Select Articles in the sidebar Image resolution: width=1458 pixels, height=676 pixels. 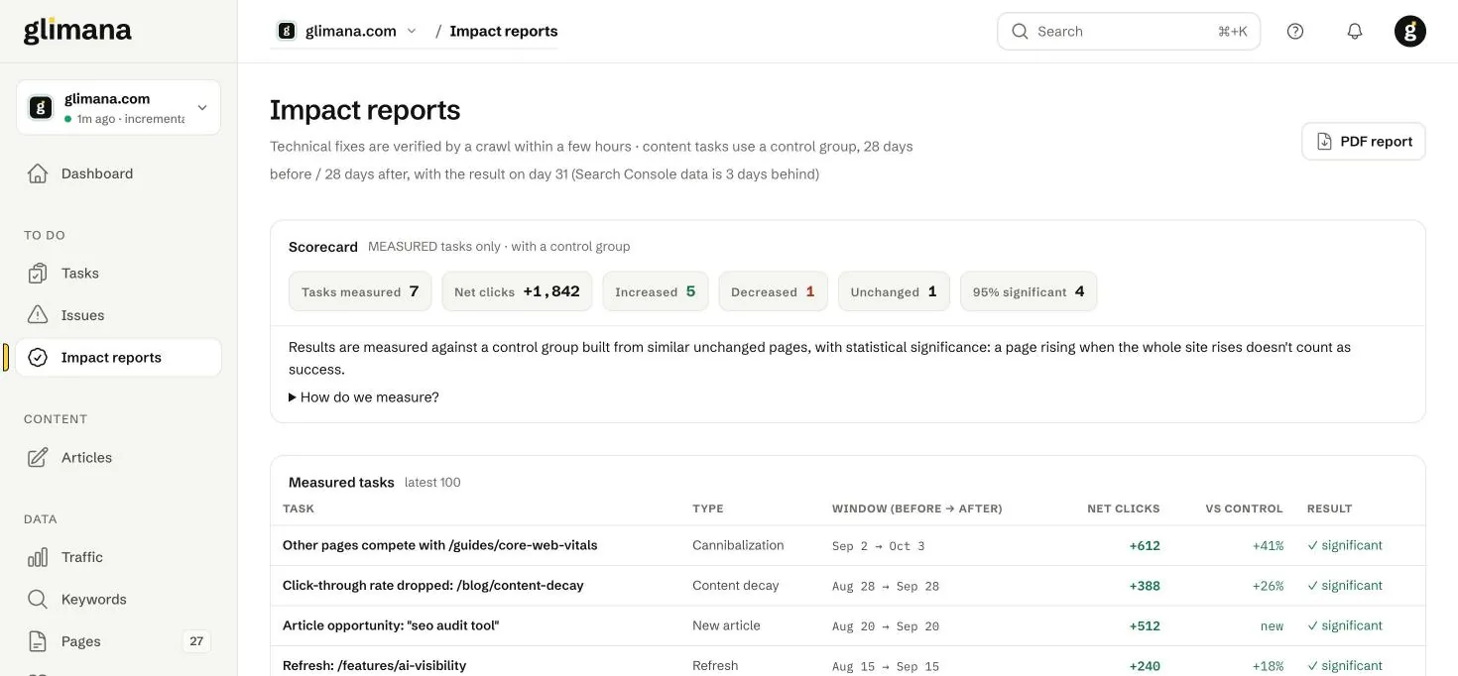pyautogui.click(x=118, y=457)
